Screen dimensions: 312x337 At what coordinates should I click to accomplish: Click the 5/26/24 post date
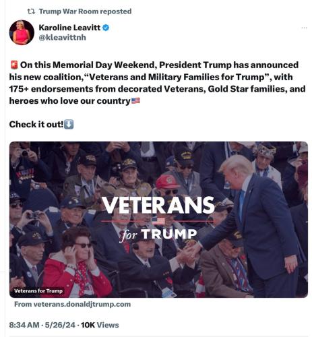[x=60, y=325]
